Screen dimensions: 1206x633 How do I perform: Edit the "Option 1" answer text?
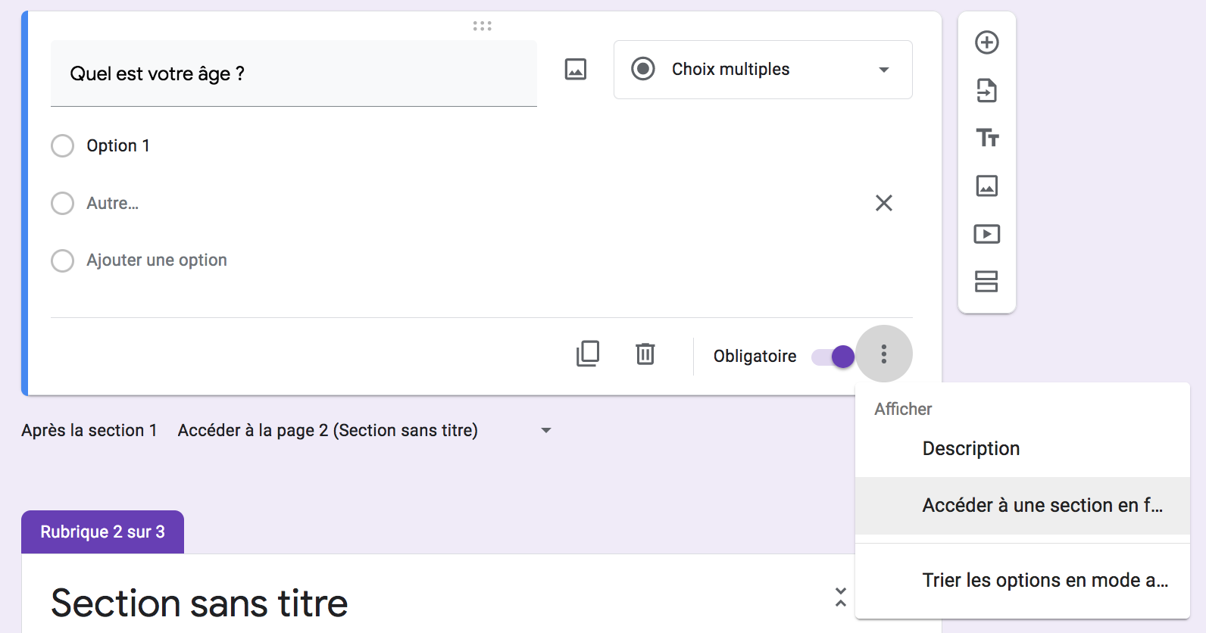pyautogui.click(x=118, y=145)
